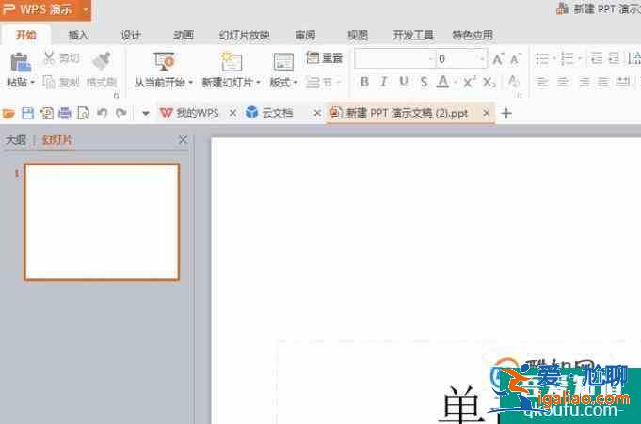641x424 pixels.
Task: Select slide 1 thumbnail
Action: 102,222
